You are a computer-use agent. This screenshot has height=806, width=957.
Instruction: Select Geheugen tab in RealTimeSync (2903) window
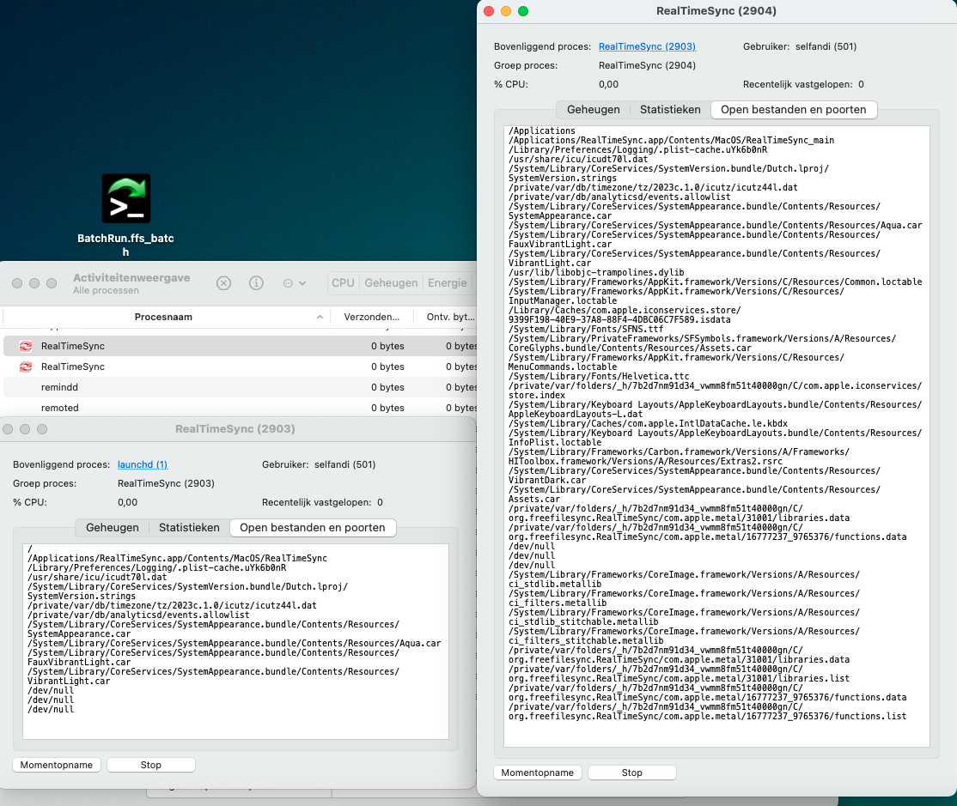coord(113,527)
